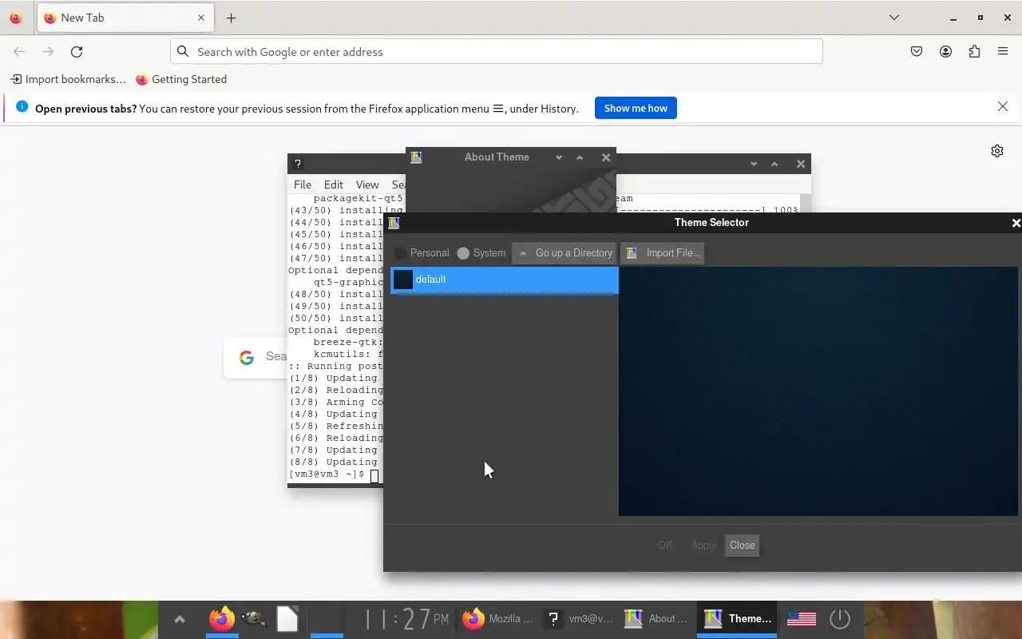This screenshot has height=639, width=1022.
Task: Open the Getting Started bookmark
Action: (181, 79)
